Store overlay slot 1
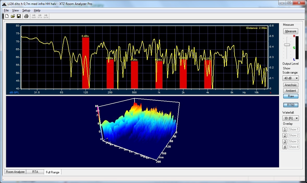Image resolution: width=307 pixels, height=183 pixels. click(x=285, y=129)
